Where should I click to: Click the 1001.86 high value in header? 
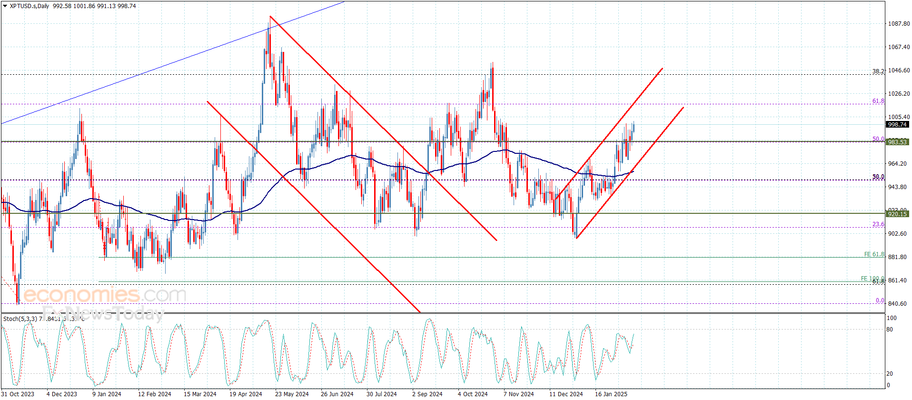point(84,6)
